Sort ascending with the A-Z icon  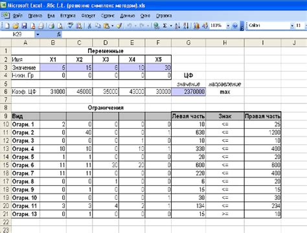click(x=177, y=26)
